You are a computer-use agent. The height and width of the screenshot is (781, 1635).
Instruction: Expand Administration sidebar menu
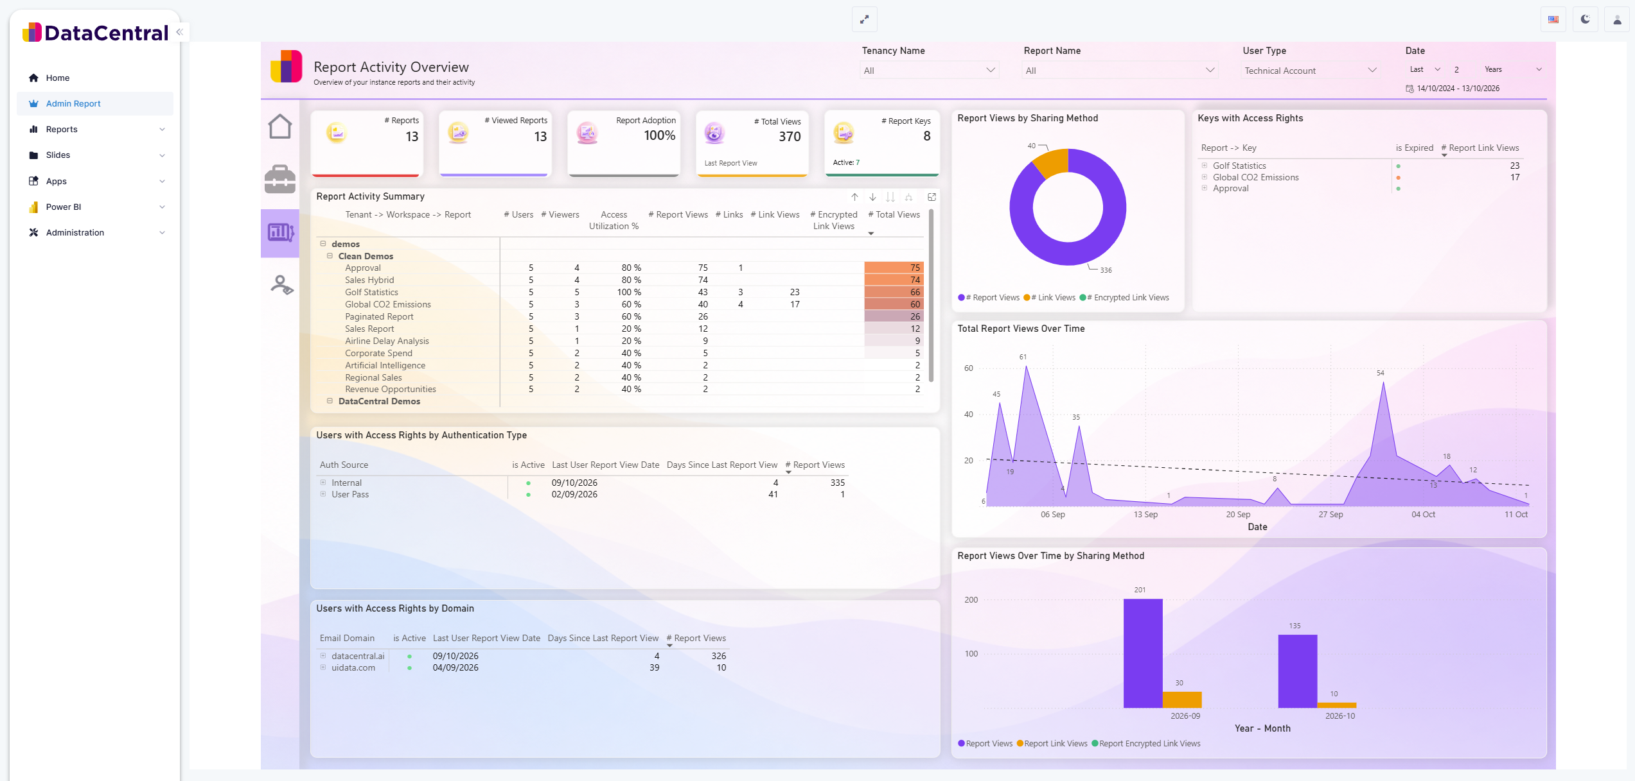pos(95,232)
